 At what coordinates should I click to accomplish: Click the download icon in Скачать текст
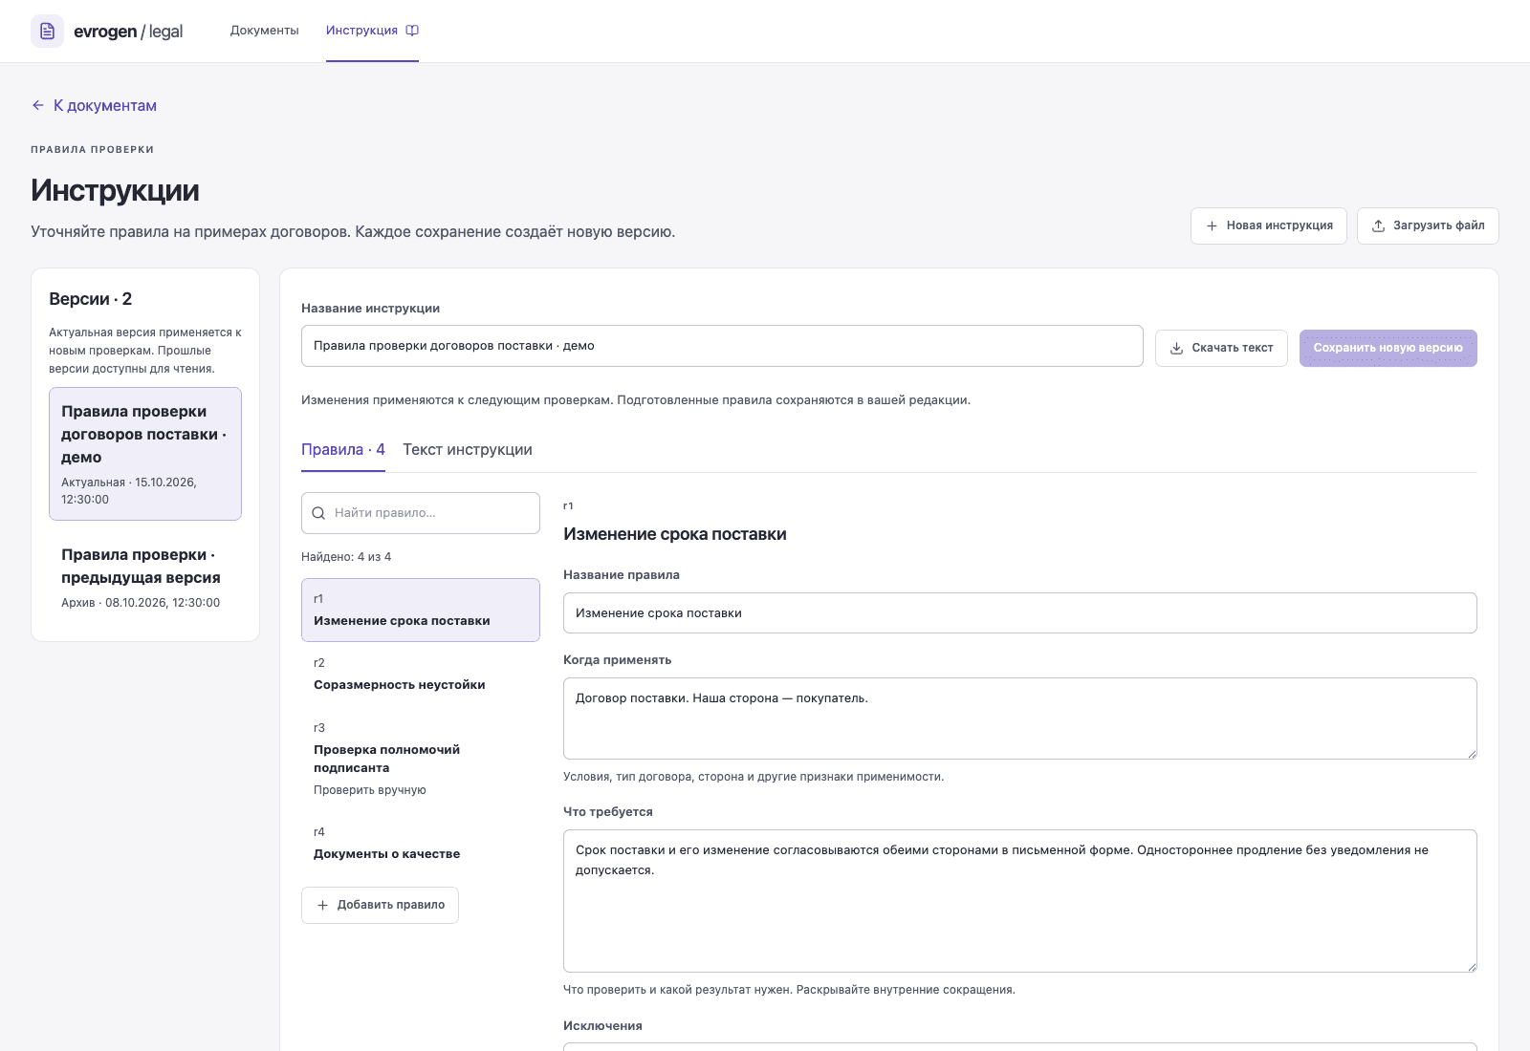[1177, 348]
